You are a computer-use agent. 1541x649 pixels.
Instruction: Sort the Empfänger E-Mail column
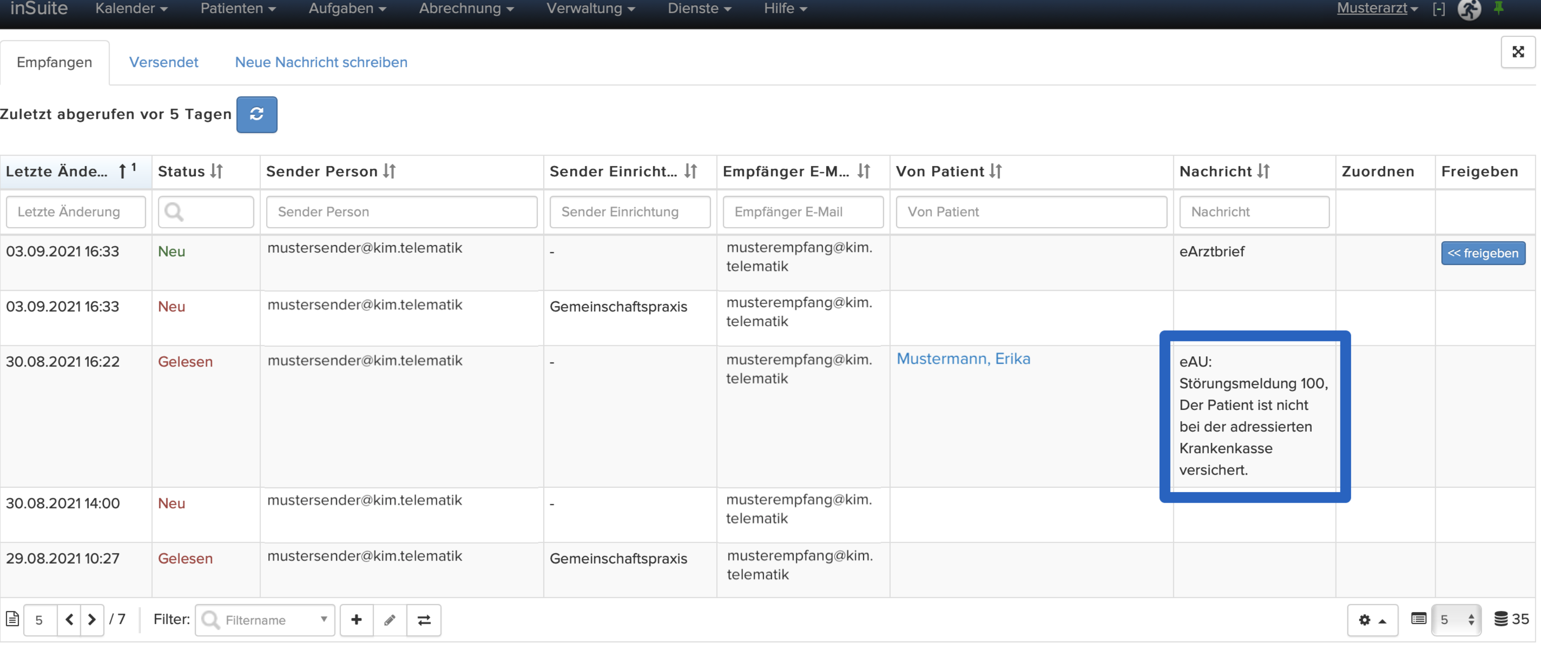(864, 171)
